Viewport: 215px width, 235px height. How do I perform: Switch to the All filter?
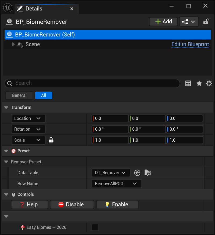(x=44, y=95)
